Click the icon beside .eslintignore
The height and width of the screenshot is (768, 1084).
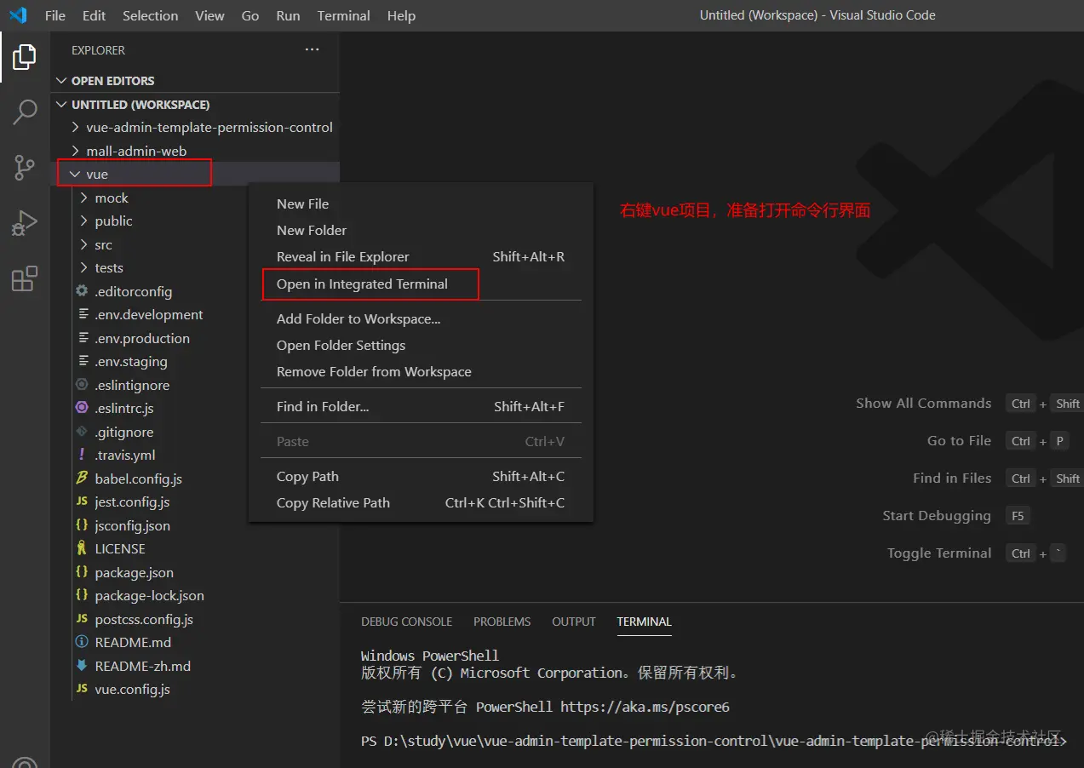[82, 385]
